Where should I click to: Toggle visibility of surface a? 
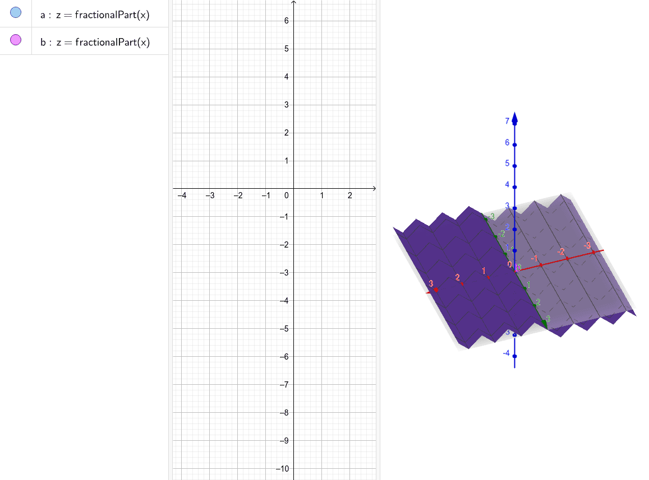coord(16,12)
